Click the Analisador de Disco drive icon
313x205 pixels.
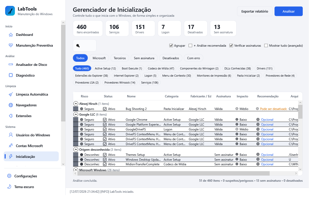point(11,65)
